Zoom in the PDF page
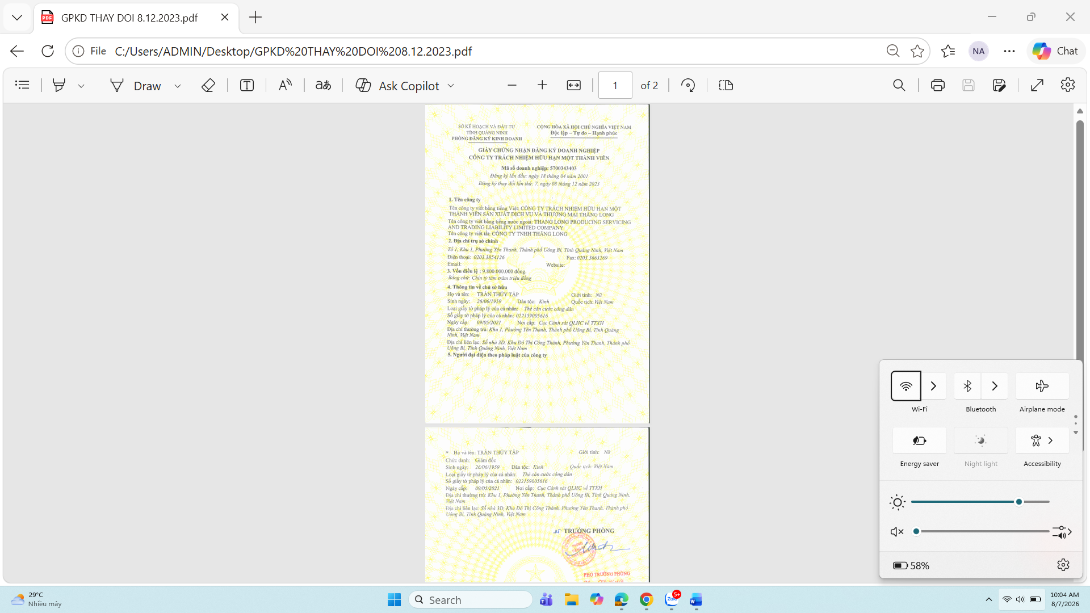This screenshot has height=613, width=1090. [542, 85]
